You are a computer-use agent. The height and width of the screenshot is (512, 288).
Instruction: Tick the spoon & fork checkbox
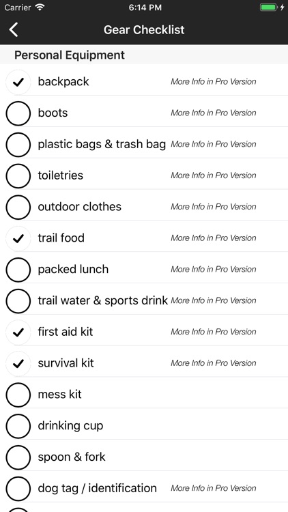coord(18,457)
